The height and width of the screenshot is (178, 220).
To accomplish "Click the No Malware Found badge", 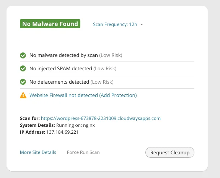I will [x=50, y=24].
